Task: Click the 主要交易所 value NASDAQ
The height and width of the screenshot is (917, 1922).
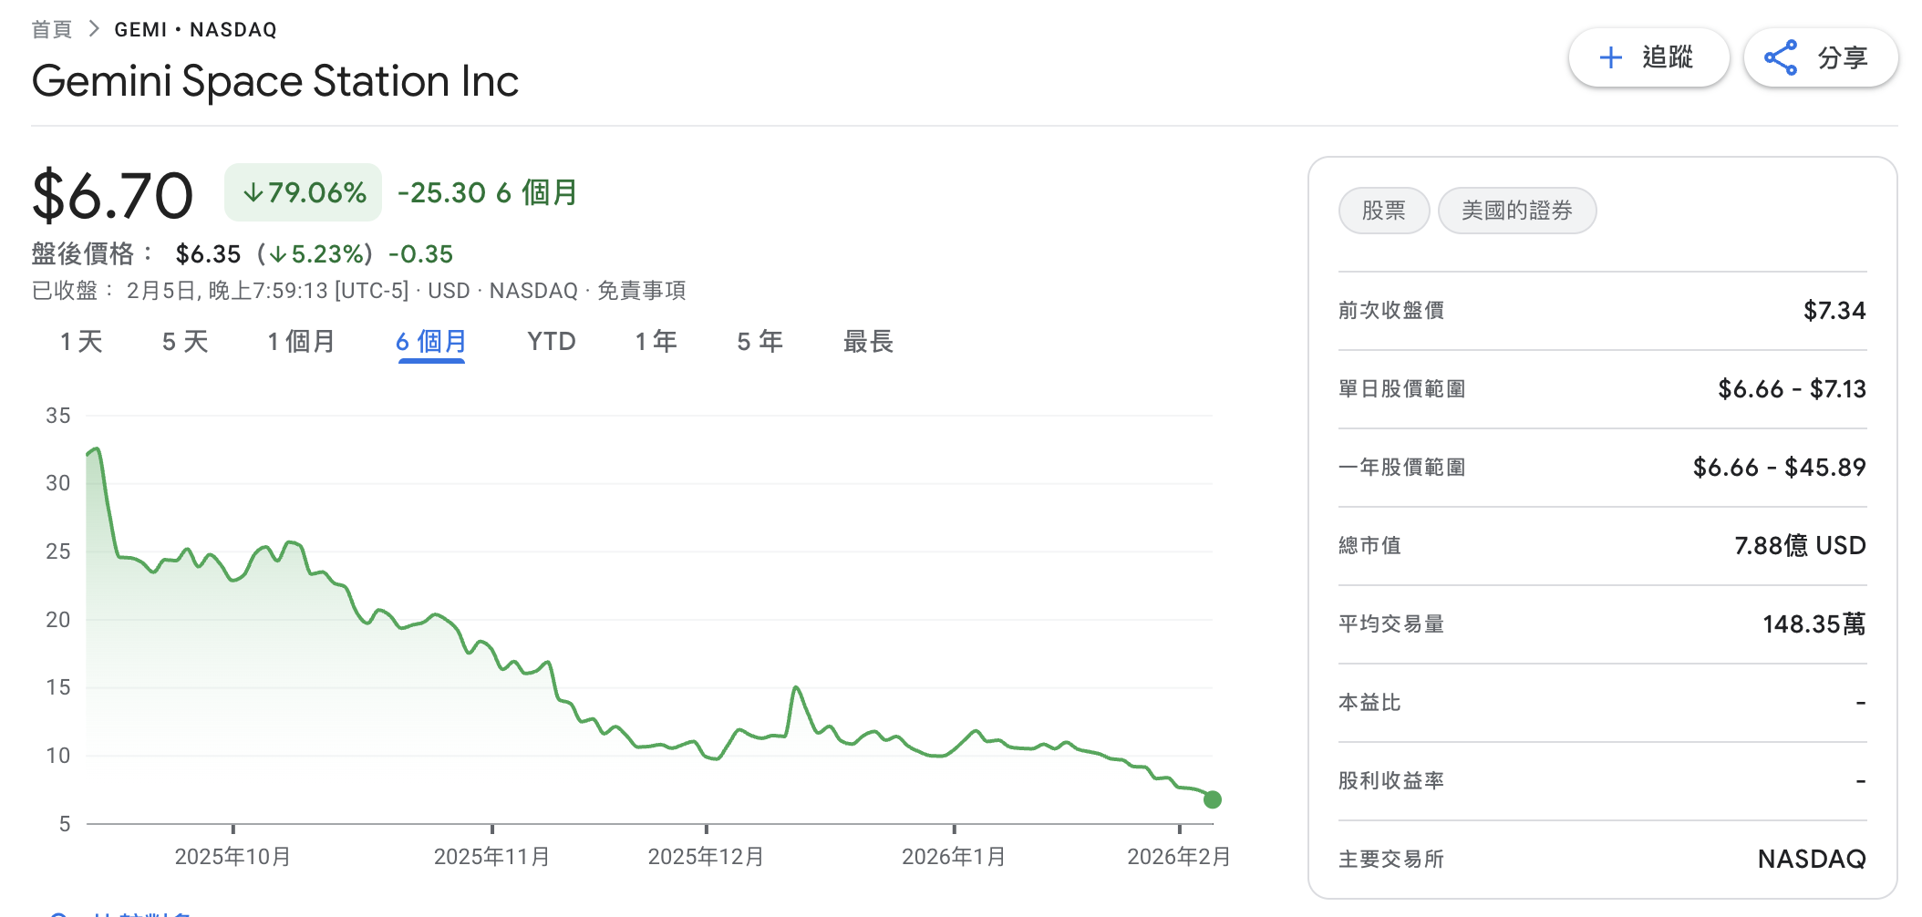Action: click(x=1812, y=860)
